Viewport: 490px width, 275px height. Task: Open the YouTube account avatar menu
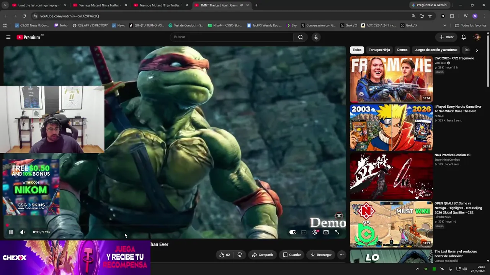pos(477,37)
